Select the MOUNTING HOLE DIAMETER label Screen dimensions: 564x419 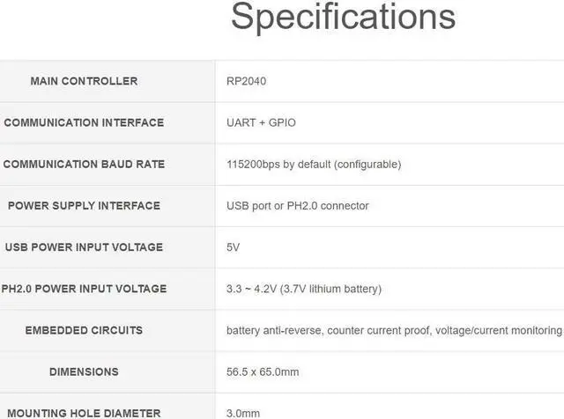click(82, 412)
